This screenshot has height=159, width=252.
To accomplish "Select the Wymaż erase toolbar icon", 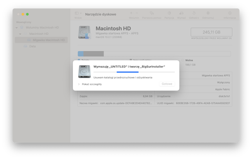I will [181, 13].
